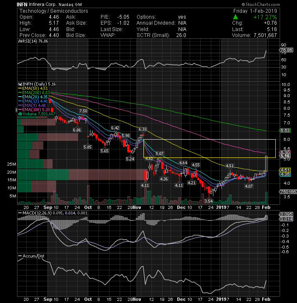Click the High value 5.17
This screenshot has width=297, height=303.
54,23
